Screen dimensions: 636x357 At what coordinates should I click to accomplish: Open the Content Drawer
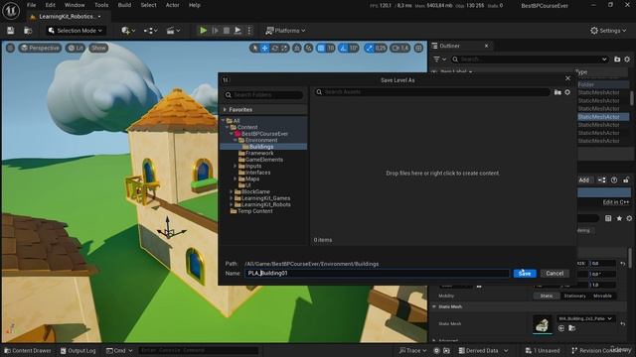[x=28, y=350]
